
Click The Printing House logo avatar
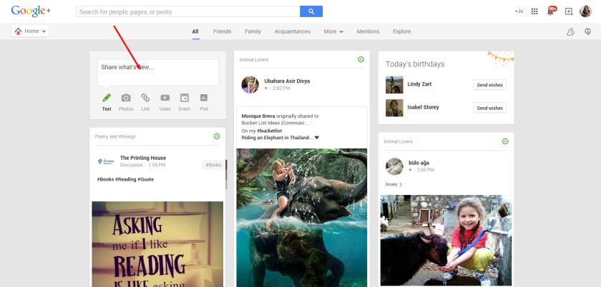(x=106, y=161)
